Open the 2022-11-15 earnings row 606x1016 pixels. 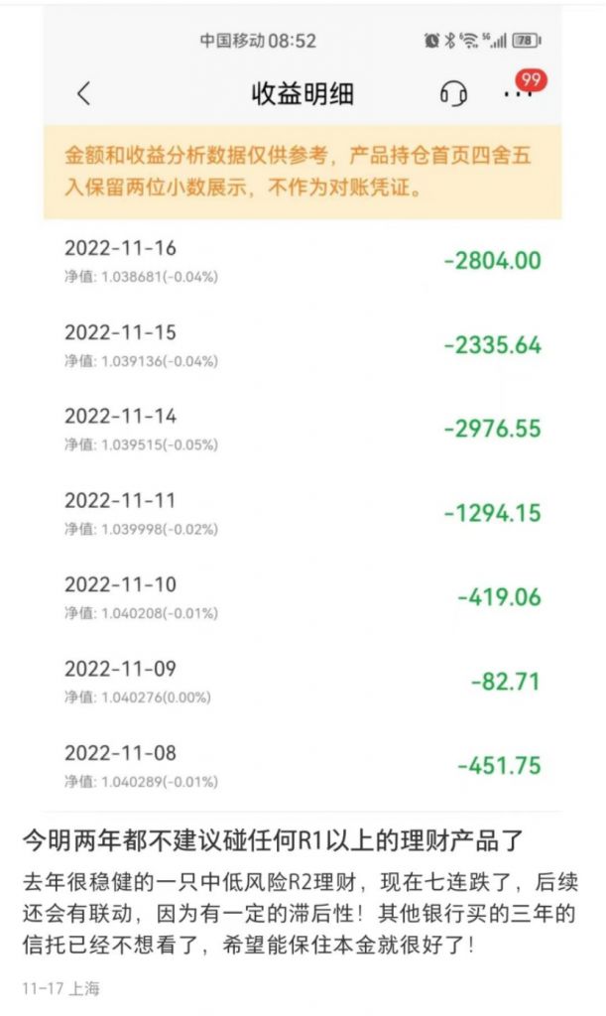(303, 345)
